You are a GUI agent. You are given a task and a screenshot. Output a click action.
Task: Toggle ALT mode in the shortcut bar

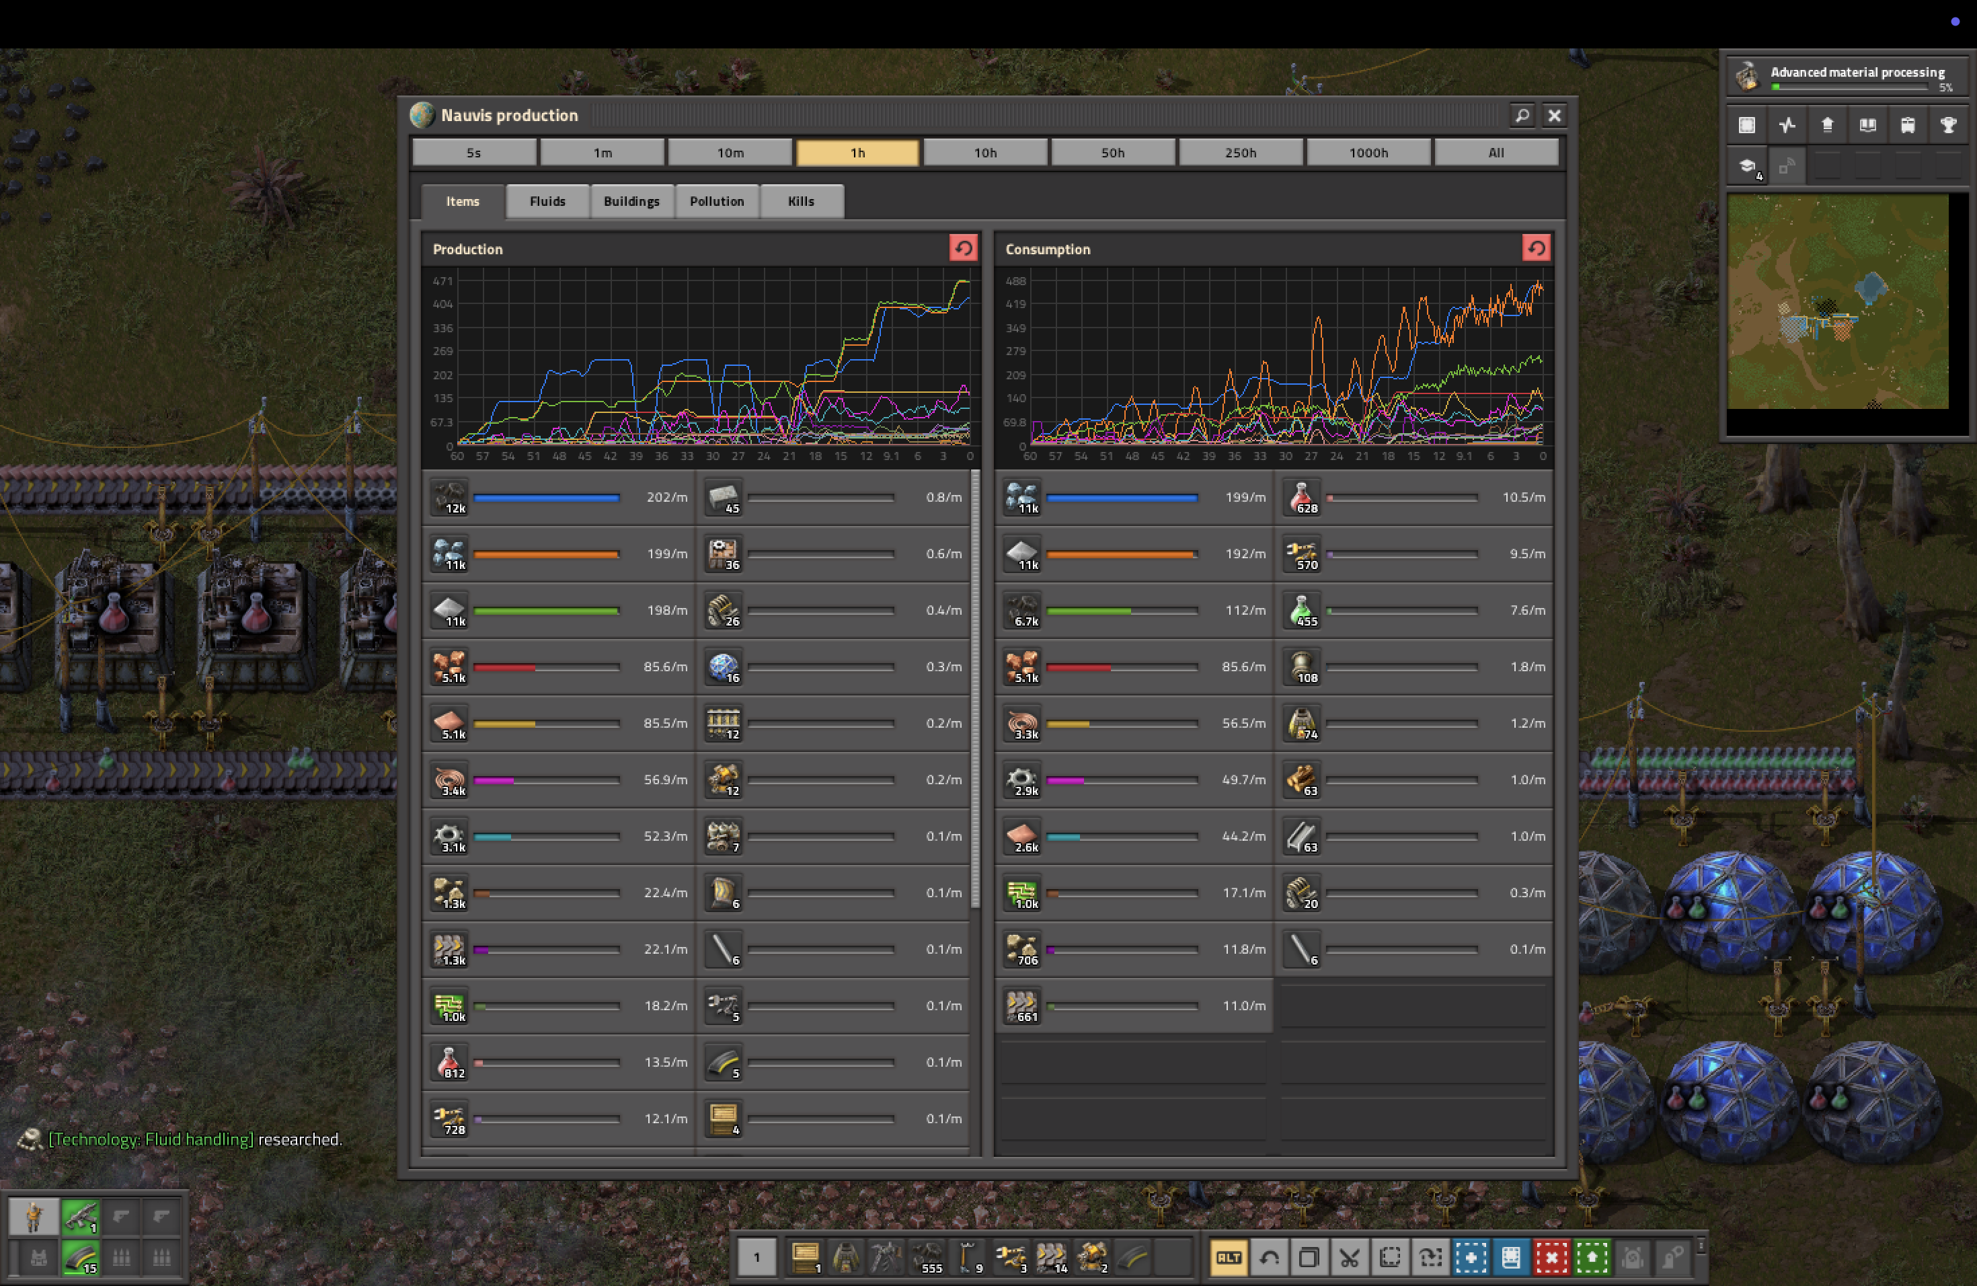(x=1229, y=1257)
